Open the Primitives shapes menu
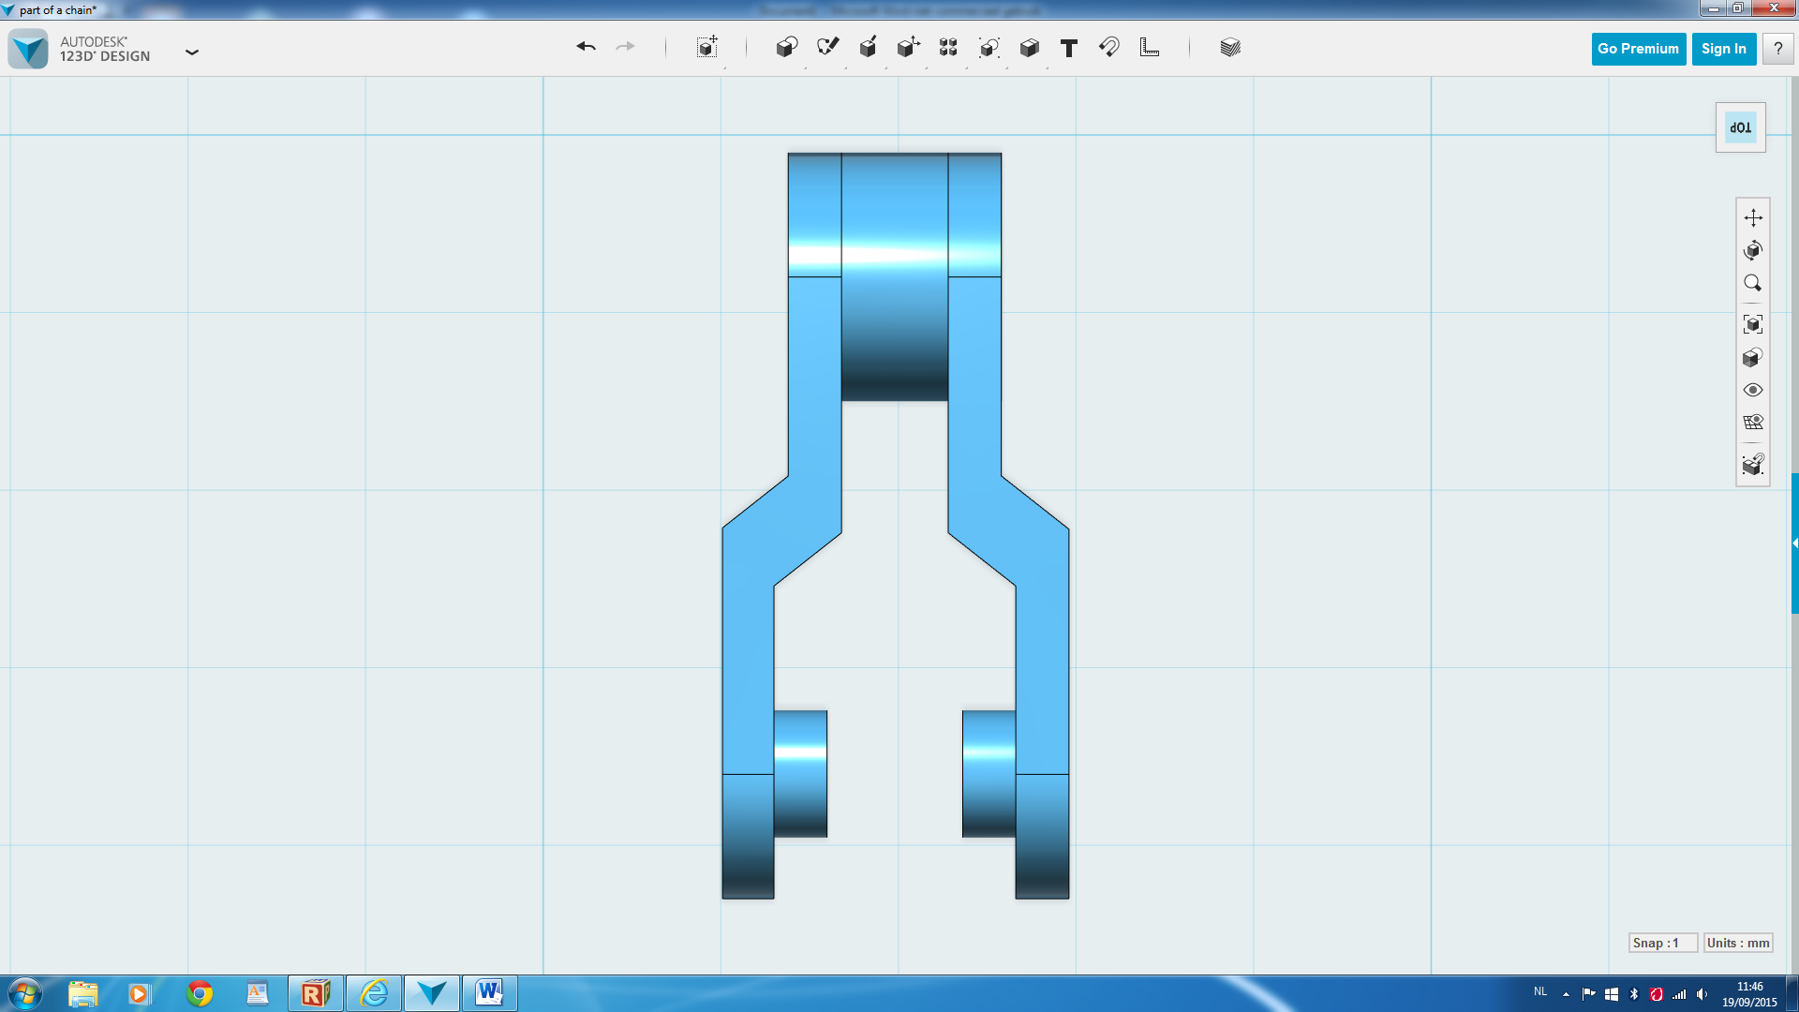This screenshot has width=1799, height=1012. coord(787,48)
